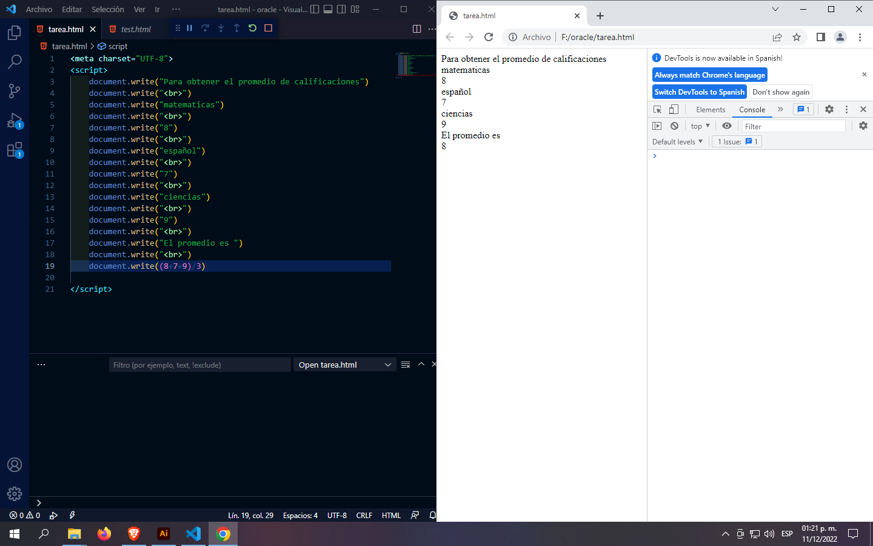Click Step Out in debug toolbar
This screenshot has width=873, height=546.
[x=237, y=28]
